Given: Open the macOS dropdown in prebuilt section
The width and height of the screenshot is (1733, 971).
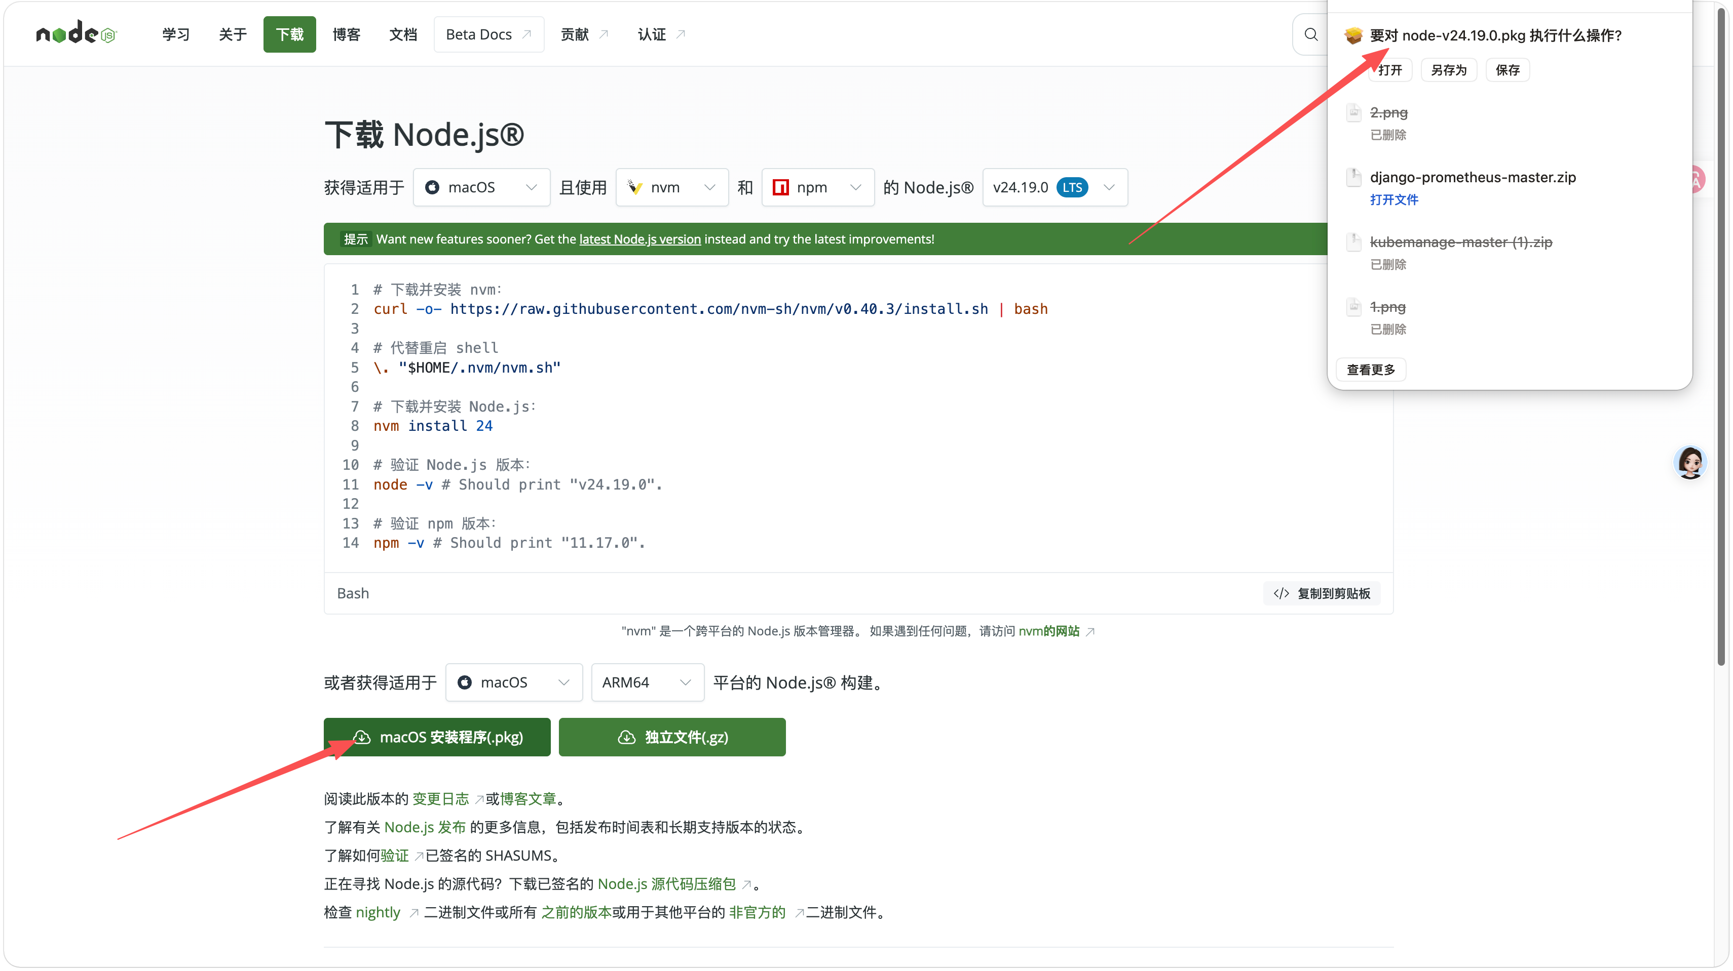Looking at the screenshot, I should pos(514,682).
